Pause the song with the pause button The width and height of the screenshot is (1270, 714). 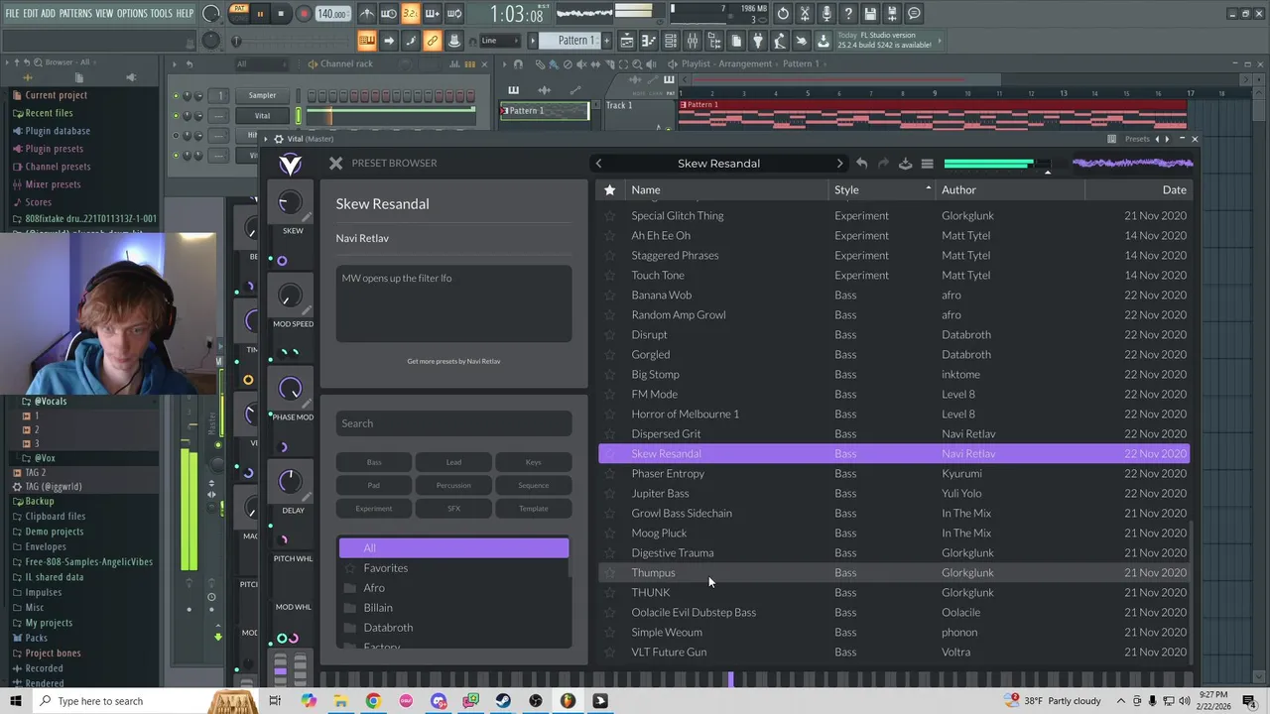[x=260, y=14]
